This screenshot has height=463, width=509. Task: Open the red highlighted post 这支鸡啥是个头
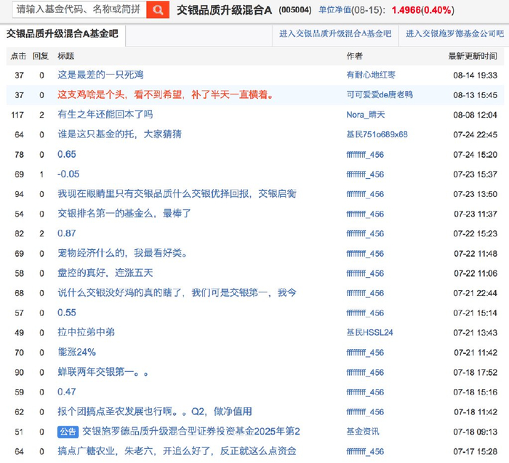coord(166,94)
